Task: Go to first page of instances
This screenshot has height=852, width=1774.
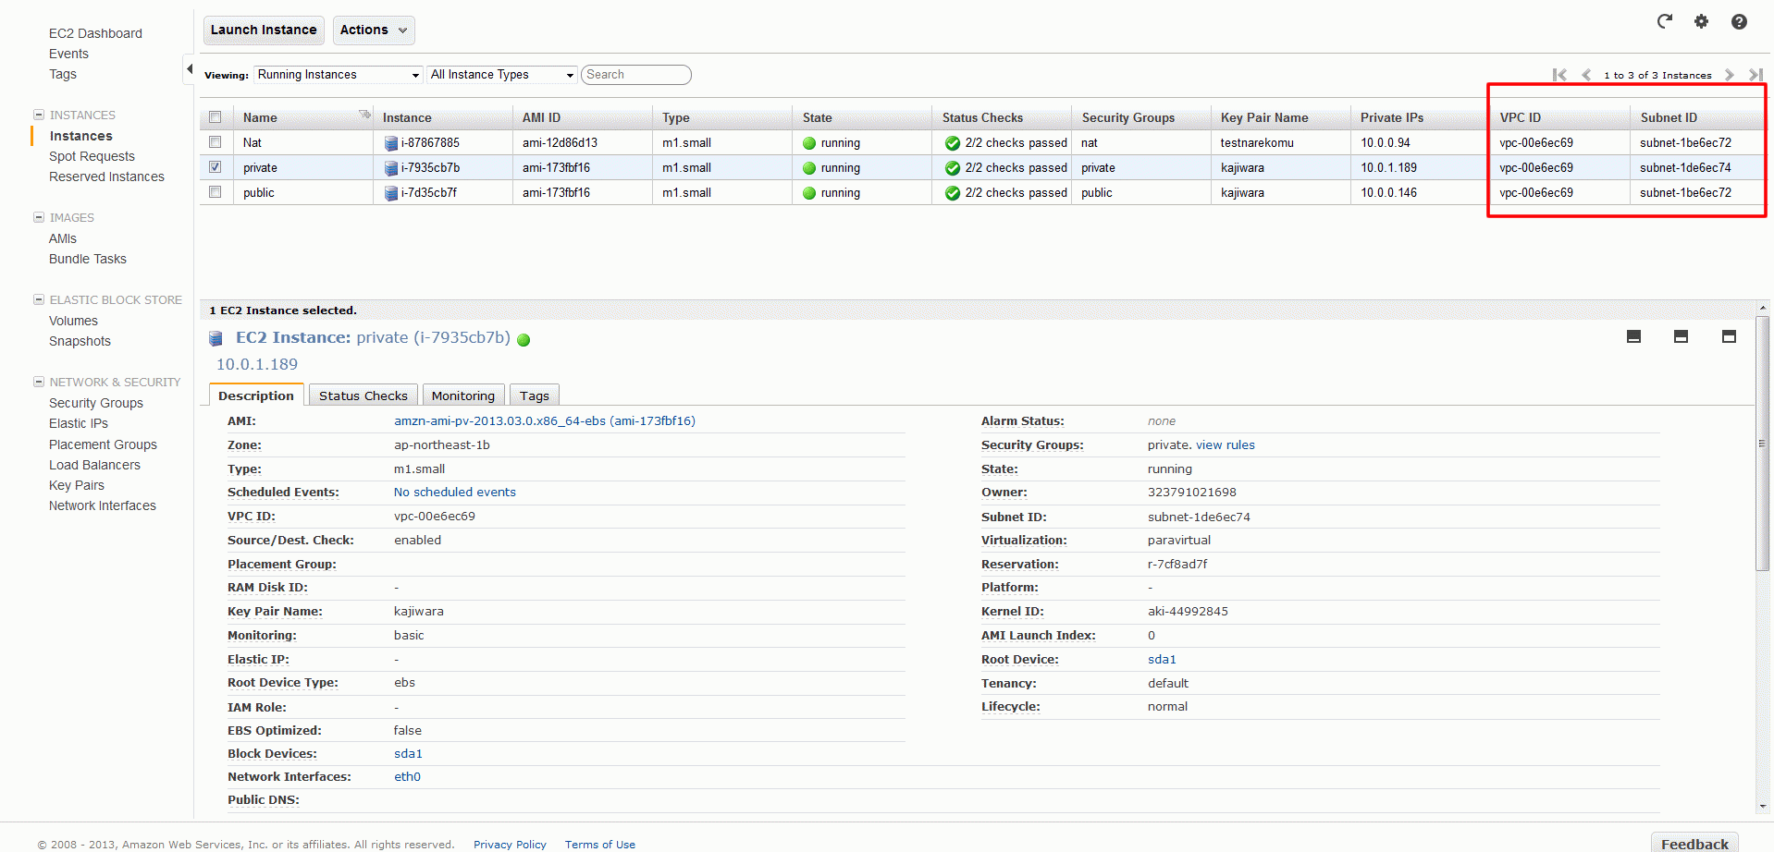Action: click(x=1559, y=75)
